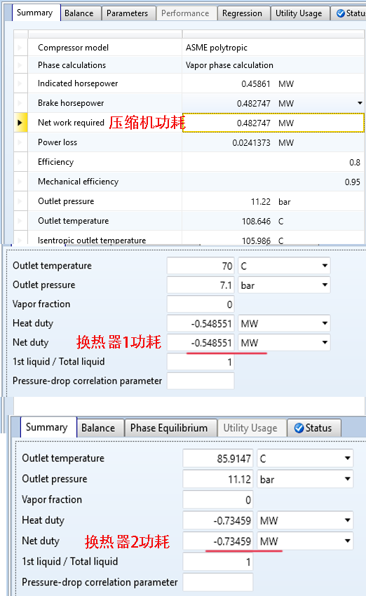Select the lower panel Summary tab
The image size is (366, 596).
tap(47, 427)
